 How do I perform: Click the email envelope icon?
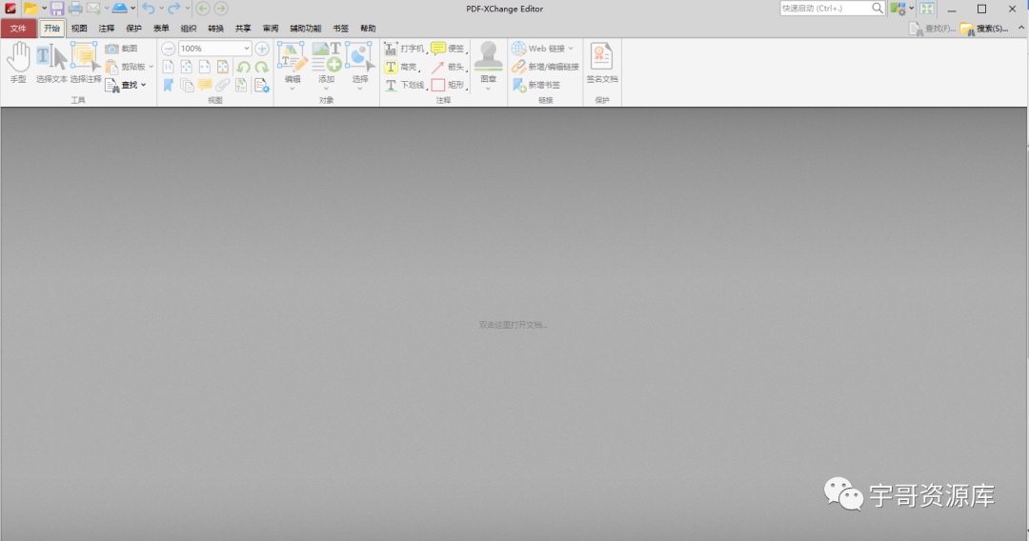[93, 9]
